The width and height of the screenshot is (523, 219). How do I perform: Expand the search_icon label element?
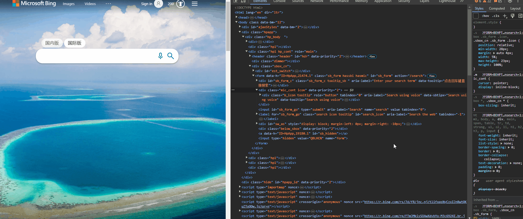tap(257, 114)
